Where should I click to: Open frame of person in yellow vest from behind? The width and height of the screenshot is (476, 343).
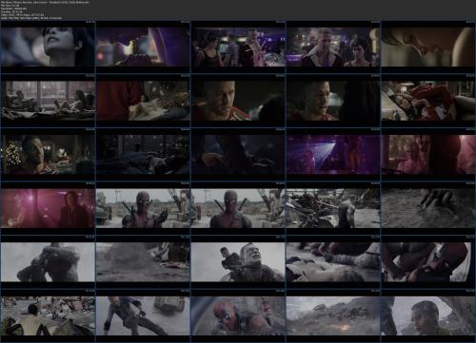pyautogui.click(x=48, y=315)
